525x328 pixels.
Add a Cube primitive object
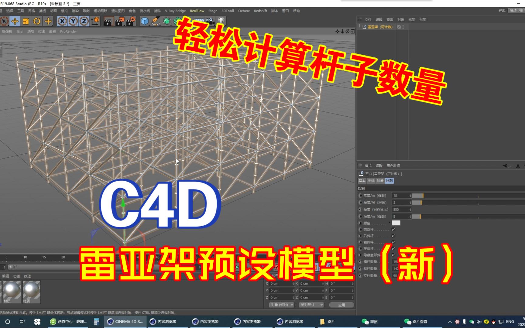click(145, 21)
